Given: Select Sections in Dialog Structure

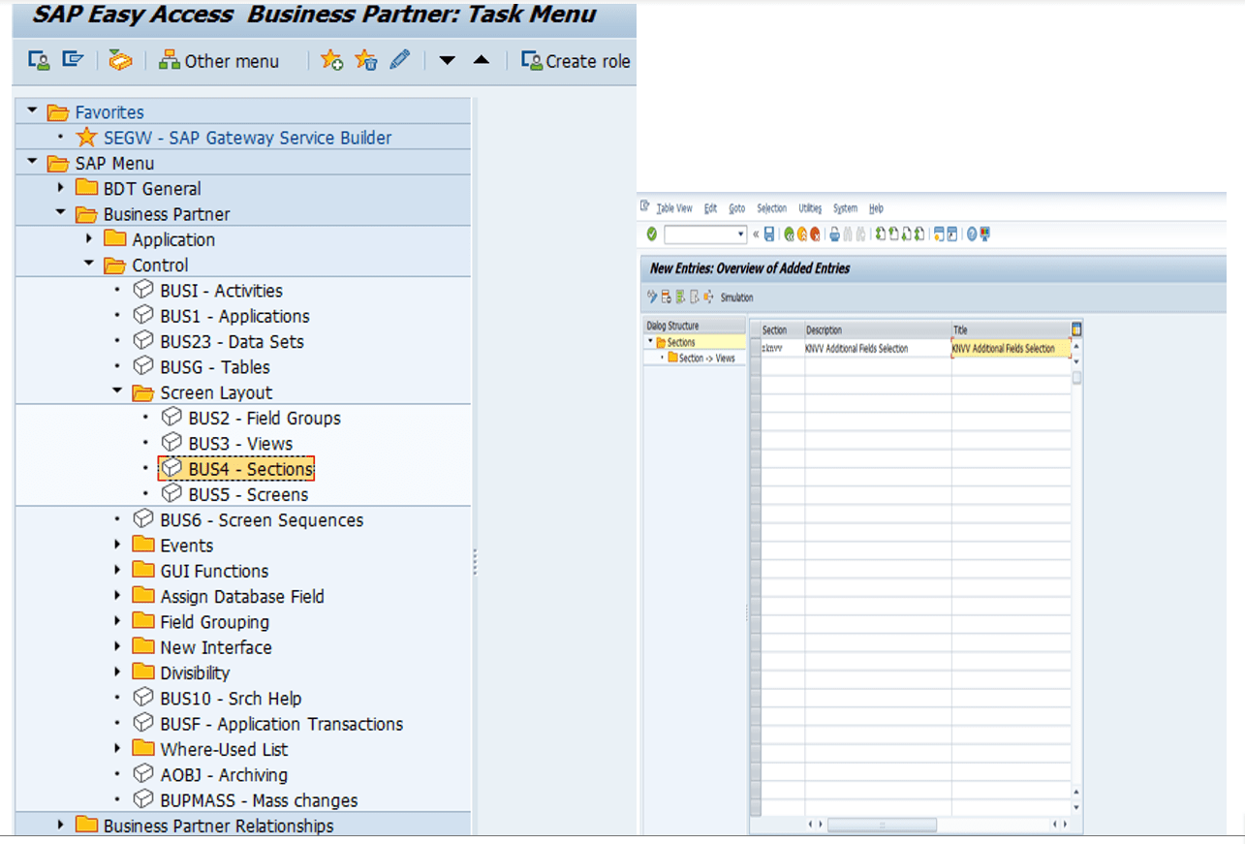Looking at the screenshot, I should pos(681,342).
